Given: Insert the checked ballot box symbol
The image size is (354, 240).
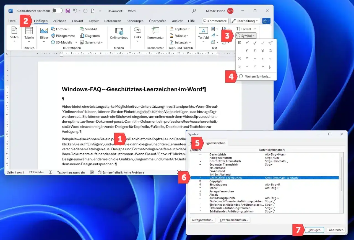Looking at the screenshot, I should tap(240, 43).
